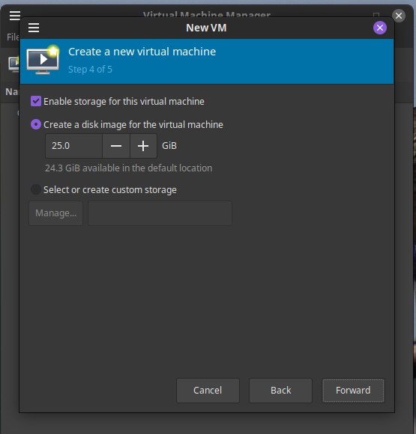Screen dimensions: 416x434
Task: Cancel the new virtual machine wizard
Action: [x=208, y=391]
